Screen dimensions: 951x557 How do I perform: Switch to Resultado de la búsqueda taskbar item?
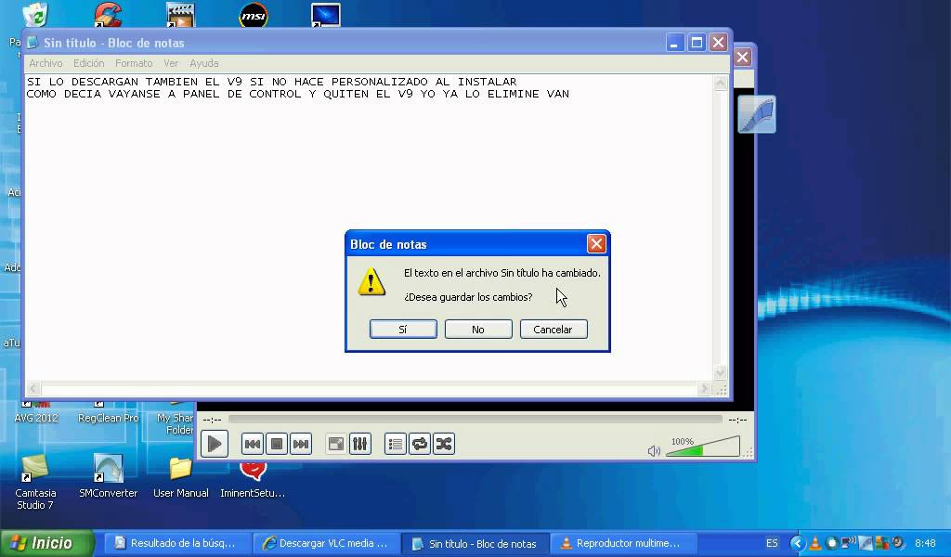click(176, 543)
